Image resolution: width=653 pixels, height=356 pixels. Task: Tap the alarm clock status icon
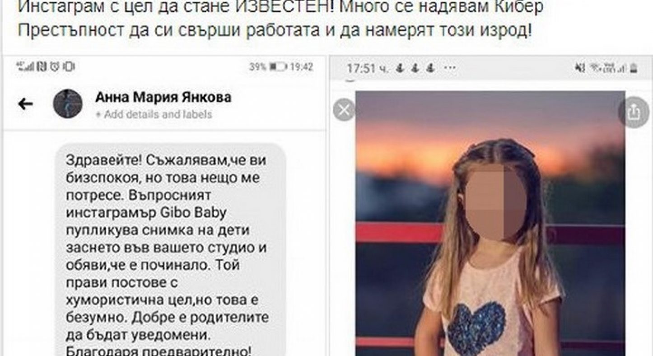pyautogui.click(x=54, y=67)
